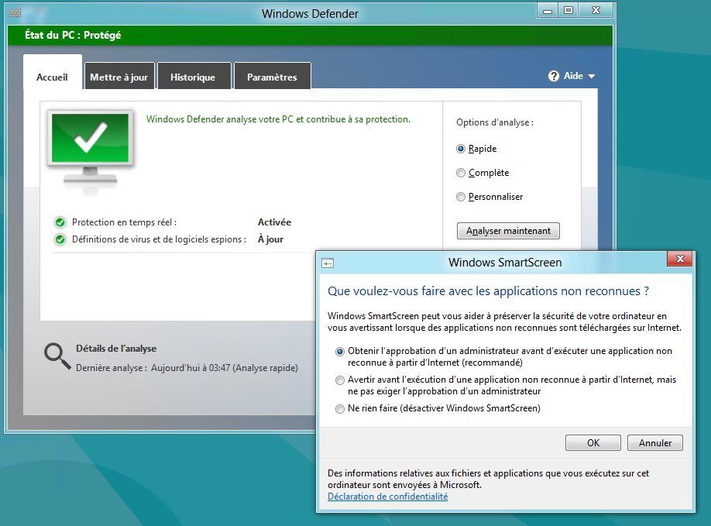Click the 'Options d'analyse' label

coord(495,122)
